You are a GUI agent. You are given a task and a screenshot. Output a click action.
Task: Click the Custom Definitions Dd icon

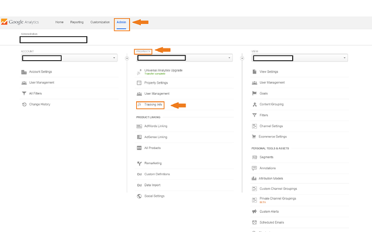tap(139, 174)
